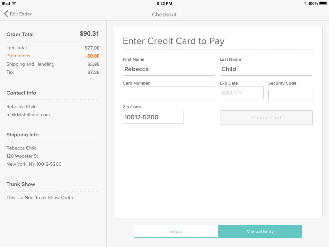The height and width of the screenshot is (247, 329).
Task: Tap the Charge Card button
Action: (x=266, y=118)
